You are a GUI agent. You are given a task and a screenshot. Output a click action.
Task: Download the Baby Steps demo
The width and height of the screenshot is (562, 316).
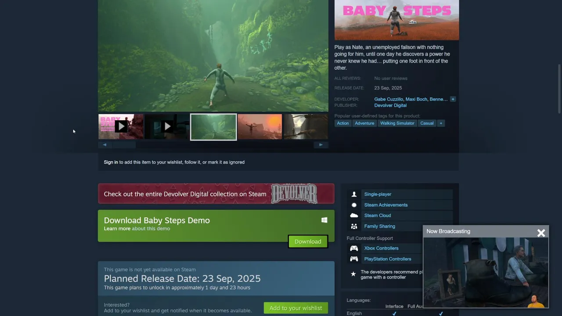click(308, 241)
